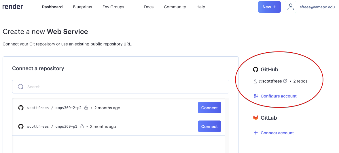Click the GitLab fox logo
Screen dimensions: 339x153
(x=255, y=118)
